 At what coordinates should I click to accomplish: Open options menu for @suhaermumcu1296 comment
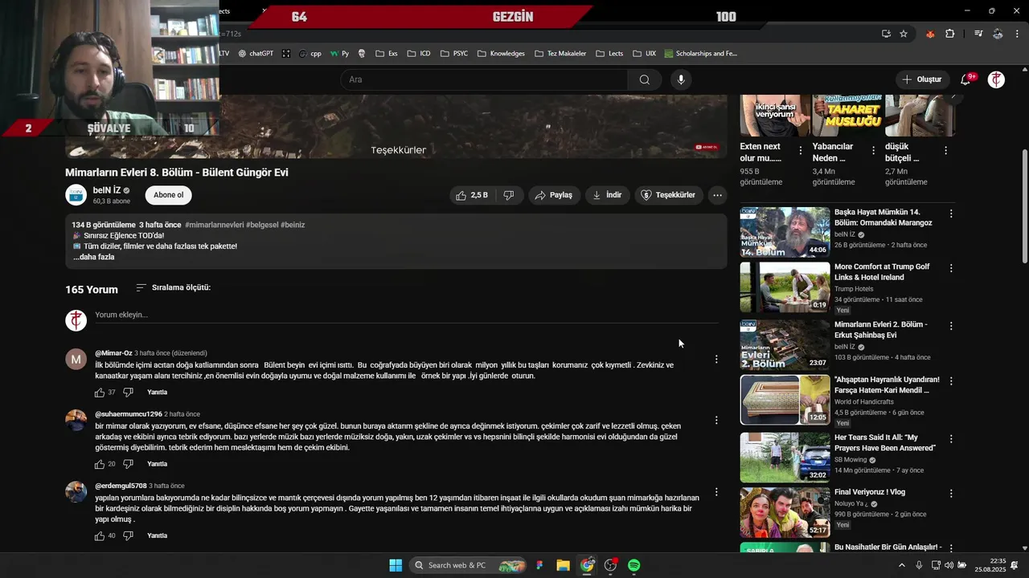pos(716,420)
